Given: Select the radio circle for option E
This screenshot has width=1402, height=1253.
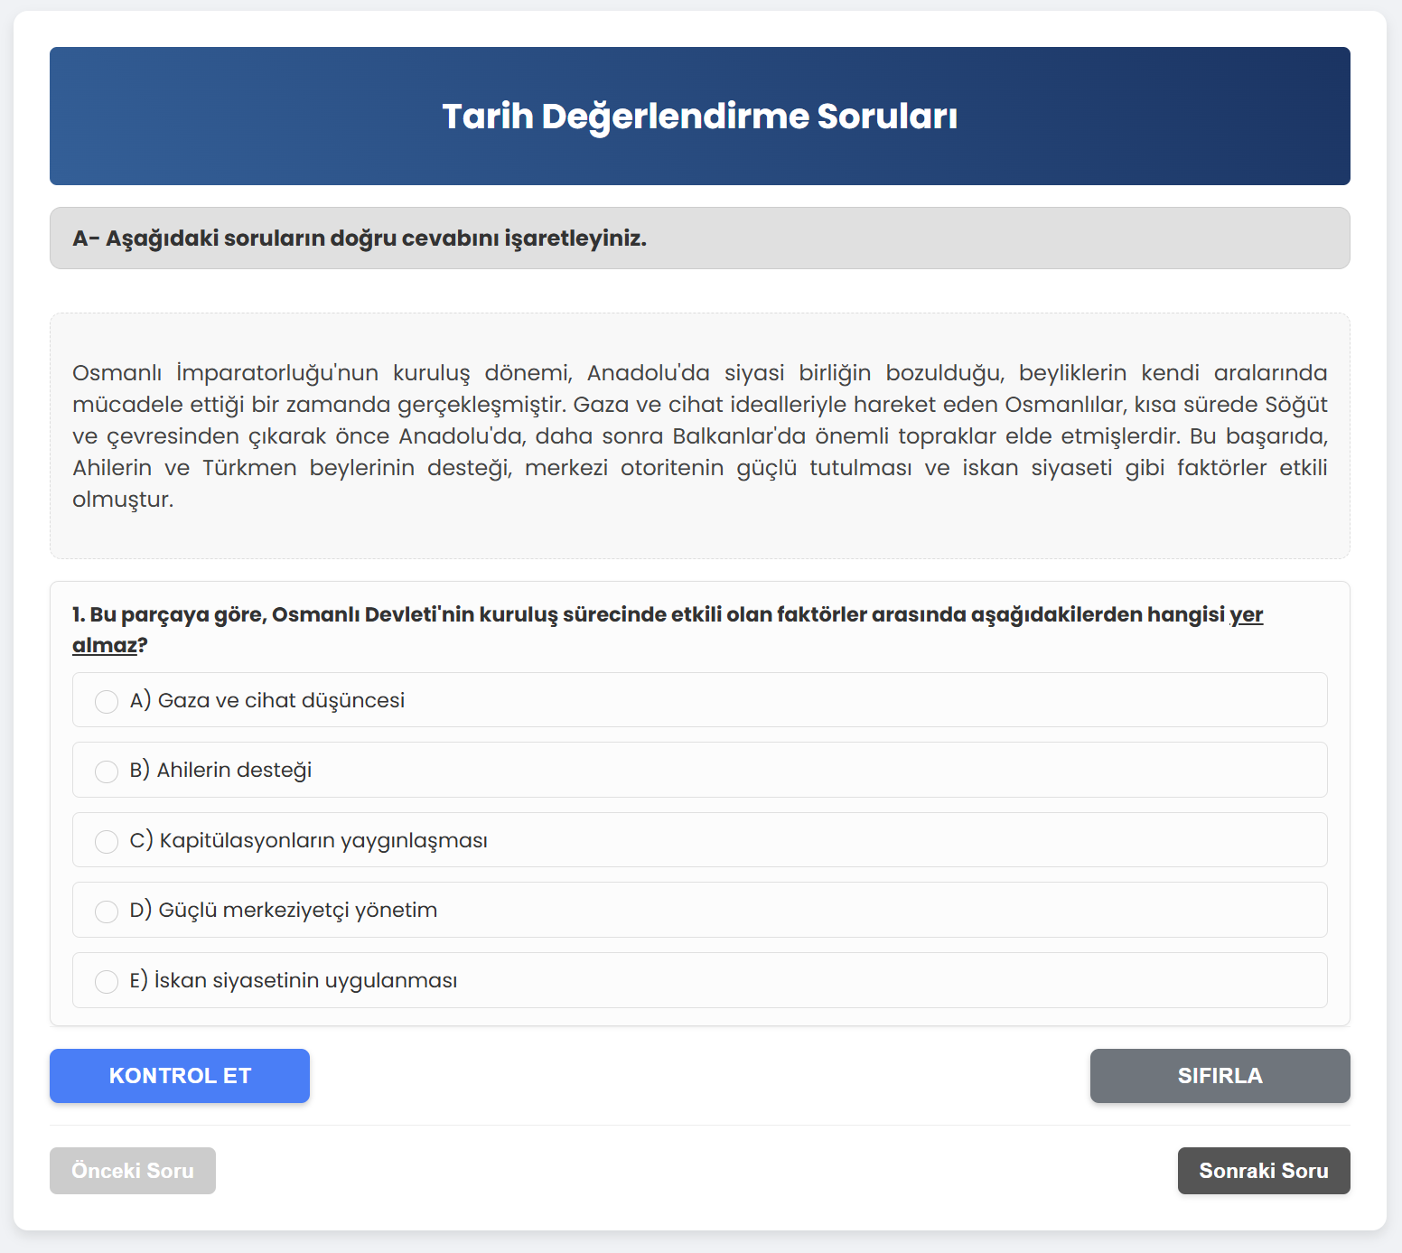Looking at the screenshot, I should coord(107,982).
